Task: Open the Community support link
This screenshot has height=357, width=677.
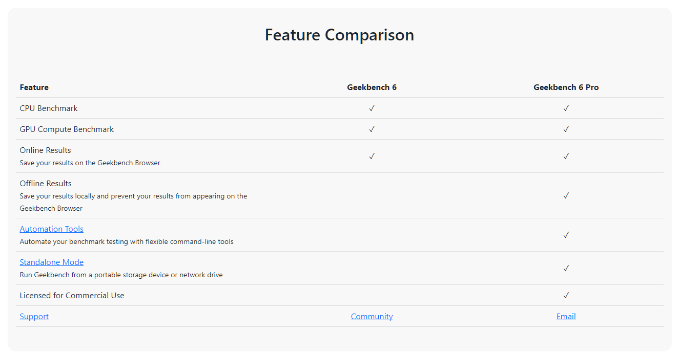Action: 372,317
